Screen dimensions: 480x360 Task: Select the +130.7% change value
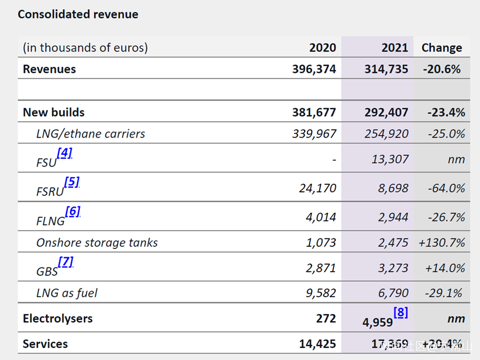[x=442, y=242]
